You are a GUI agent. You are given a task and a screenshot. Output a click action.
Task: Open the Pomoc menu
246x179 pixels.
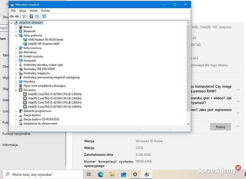46,11
